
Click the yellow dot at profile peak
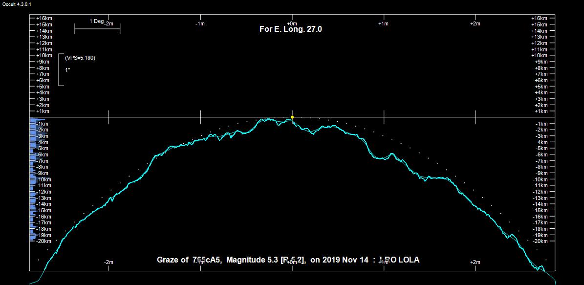pyautogui.click(x=292, y=117)
